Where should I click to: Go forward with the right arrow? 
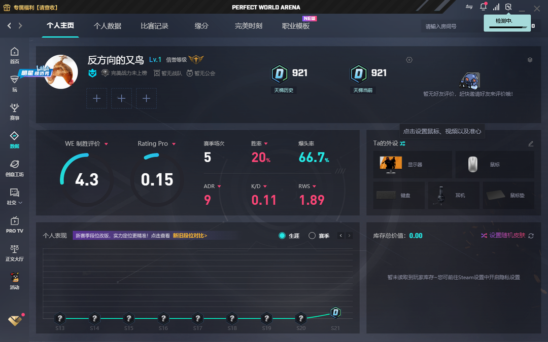[20, 25]
